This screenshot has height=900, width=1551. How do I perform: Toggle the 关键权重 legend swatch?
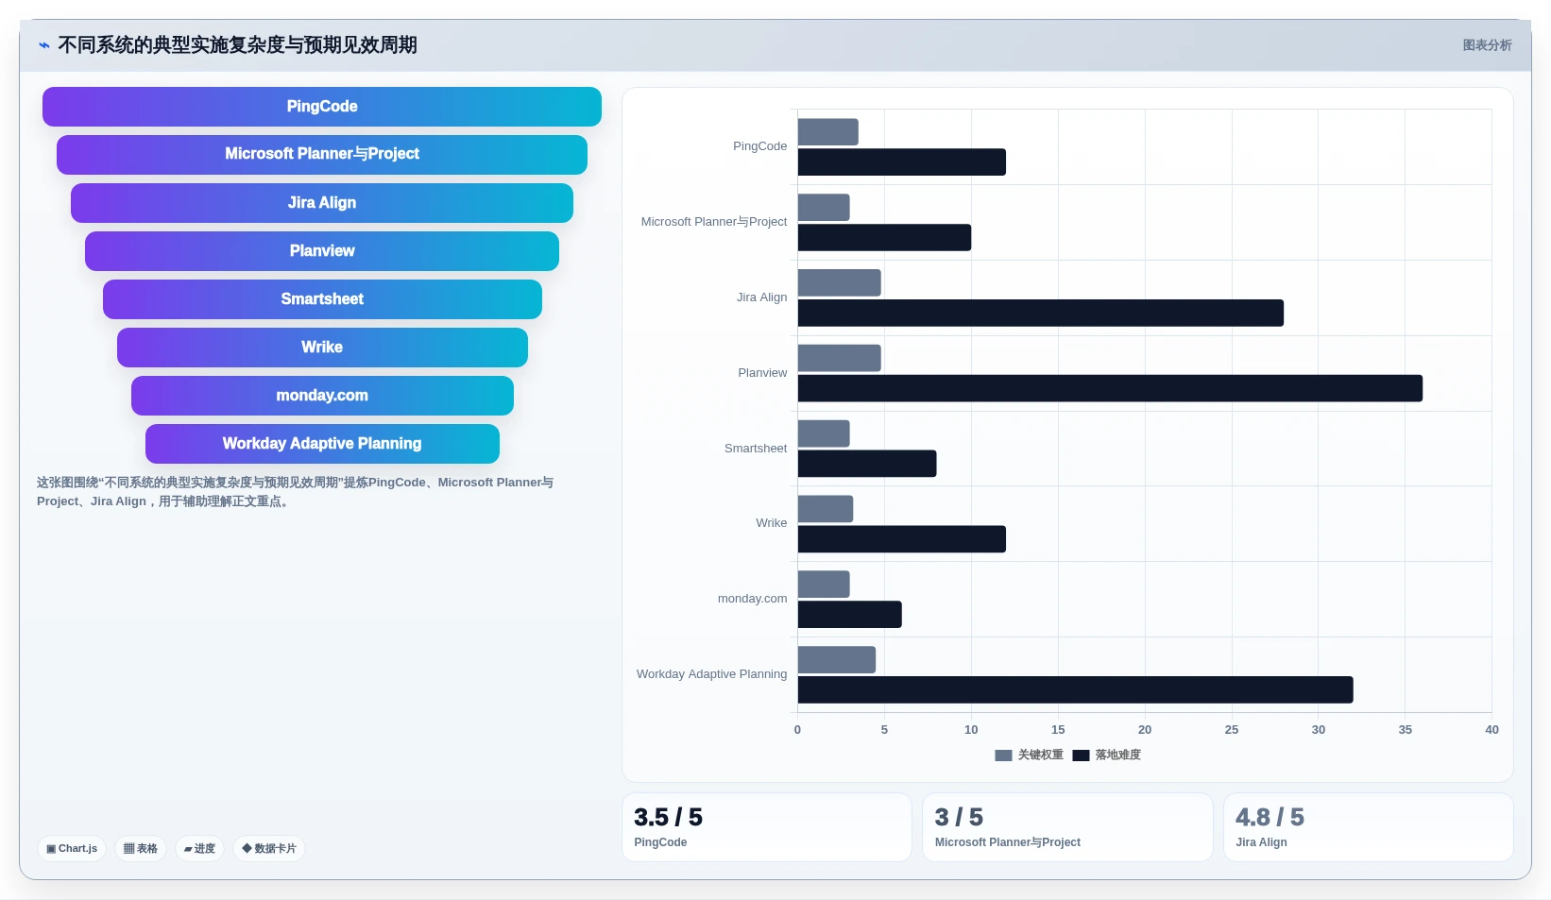(x=1003, y=756)
